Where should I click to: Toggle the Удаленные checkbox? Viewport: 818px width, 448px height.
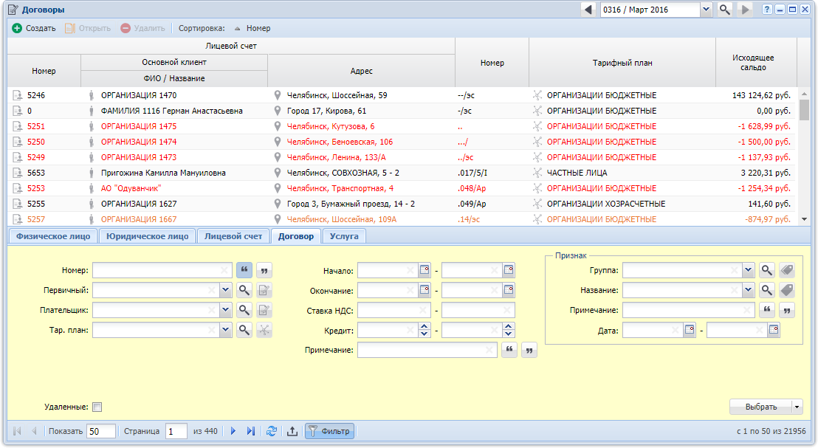coord(97,407)
